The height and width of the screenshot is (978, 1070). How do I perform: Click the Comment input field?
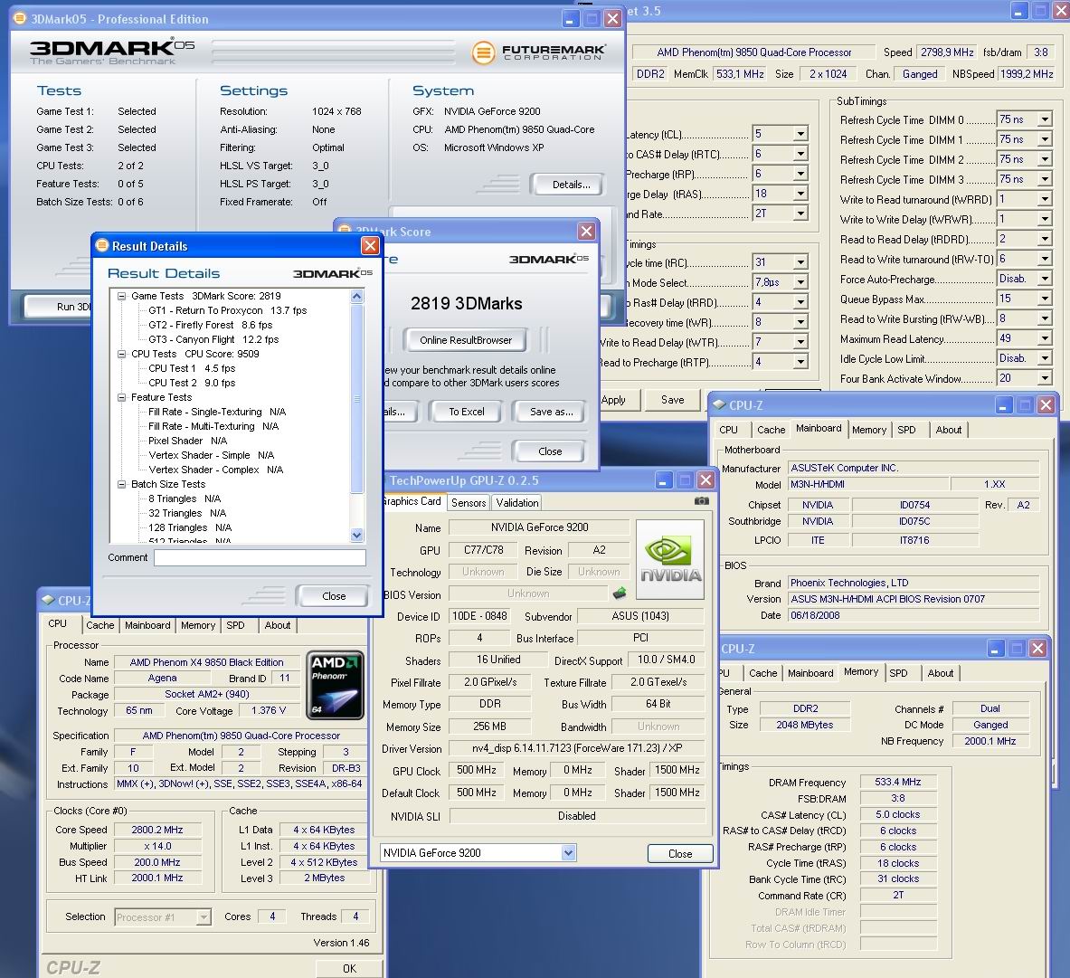(x=260, y=558)
